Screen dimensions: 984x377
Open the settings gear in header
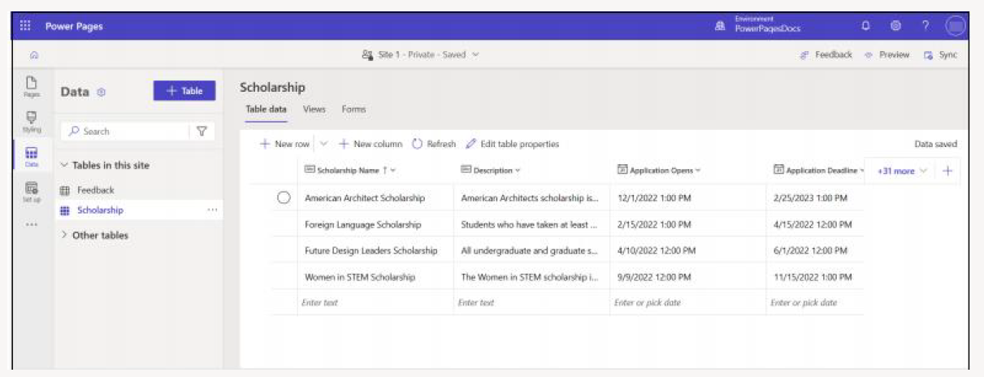pyautogui.click(x=895, y=27)
